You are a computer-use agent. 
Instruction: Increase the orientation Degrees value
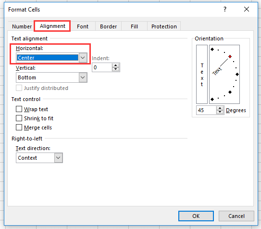coord(220,108)
